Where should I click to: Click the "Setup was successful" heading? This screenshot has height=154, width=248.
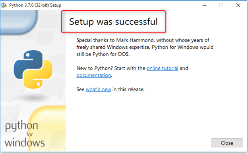click(113, 22)
